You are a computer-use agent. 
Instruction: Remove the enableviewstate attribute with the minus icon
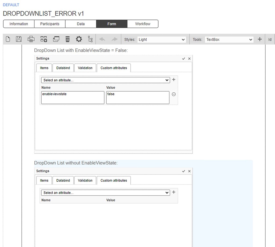click(174, 95)
